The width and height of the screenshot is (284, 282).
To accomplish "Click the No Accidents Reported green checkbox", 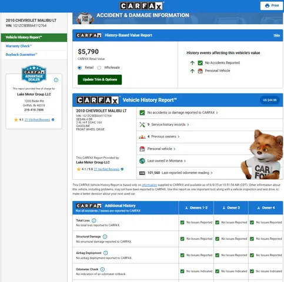I will tap(200, 63).
